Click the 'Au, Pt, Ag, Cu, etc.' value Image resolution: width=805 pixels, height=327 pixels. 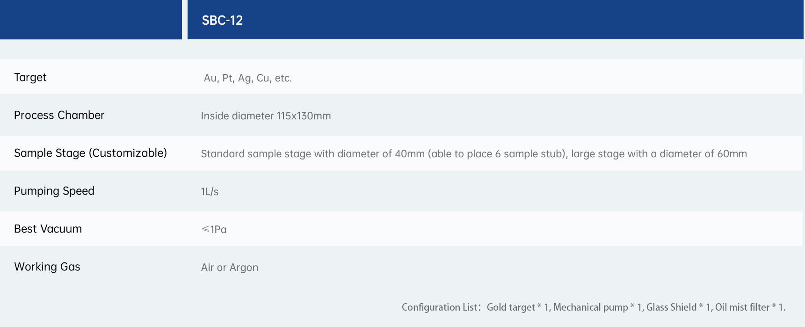tap(247, 78)
